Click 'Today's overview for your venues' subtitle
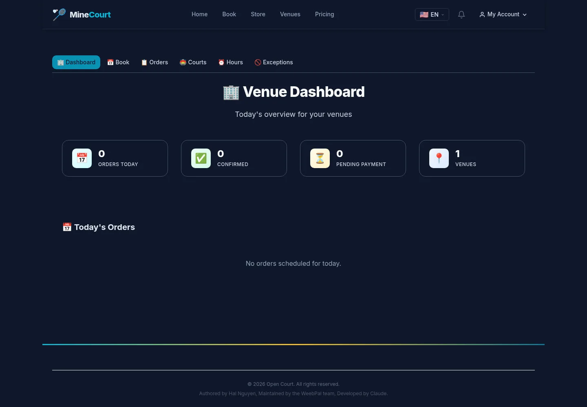The width and height of the screenshot is (587, 407). pyautogui.click(x=293, y=114)
